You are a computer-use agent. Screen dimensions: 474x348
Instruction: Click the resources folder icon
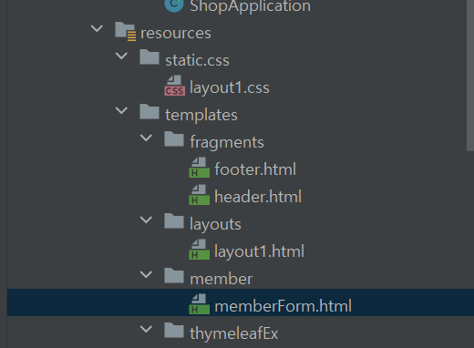125,31
